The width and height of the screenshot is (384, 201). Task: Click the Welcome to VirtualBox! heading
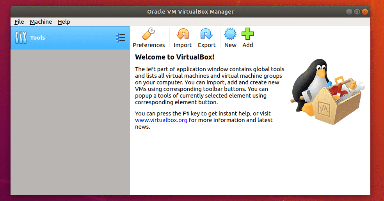pyautogui.click(x=174, y=57)
